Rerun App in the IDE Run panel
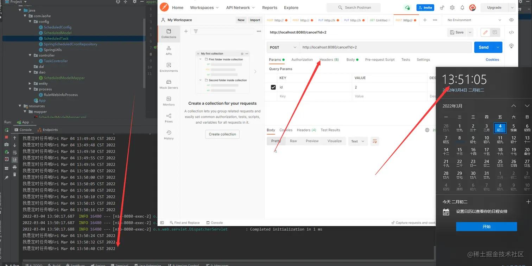Viewport: 532px width, 266px height. 7,130
